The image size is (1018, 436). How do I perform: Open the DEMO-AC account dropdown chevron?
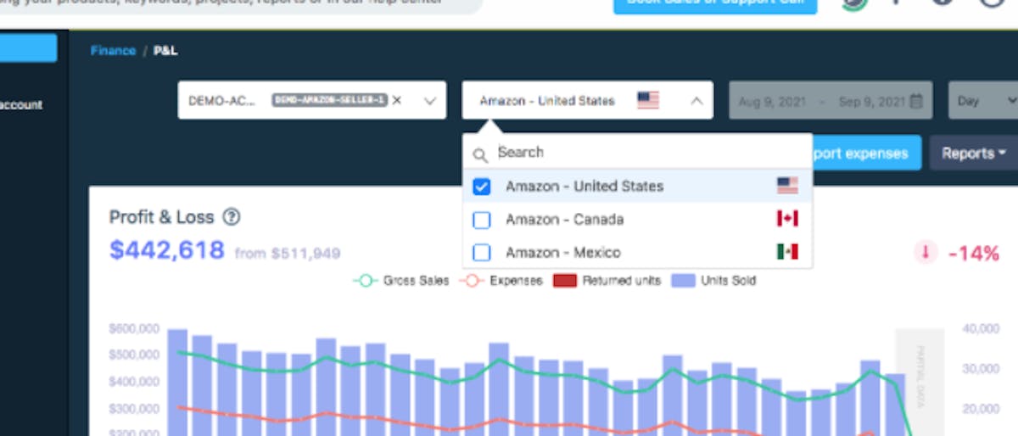point(429,101)
